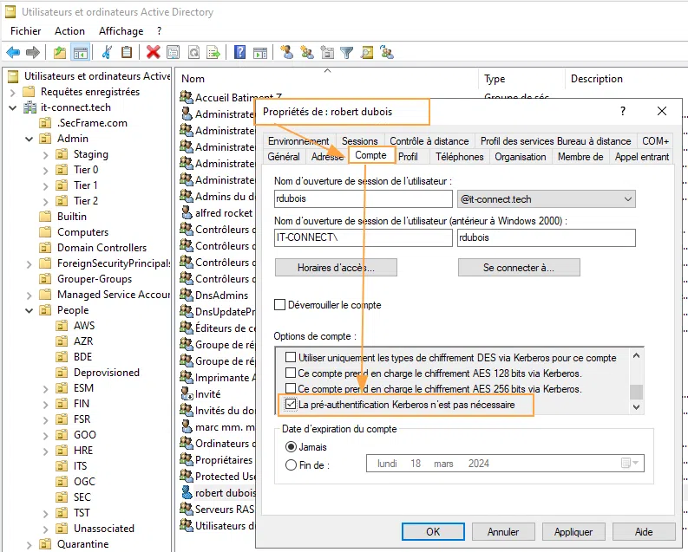Screen dimensions: 688x552
Task: Click the date calendar dropdown icon
Action: click(630, 463)
